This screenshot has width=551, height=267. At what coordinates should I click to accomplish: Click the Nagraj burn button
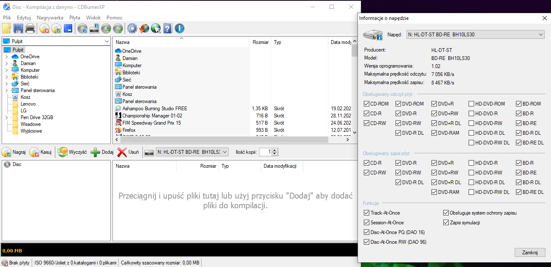pos(14,152)
